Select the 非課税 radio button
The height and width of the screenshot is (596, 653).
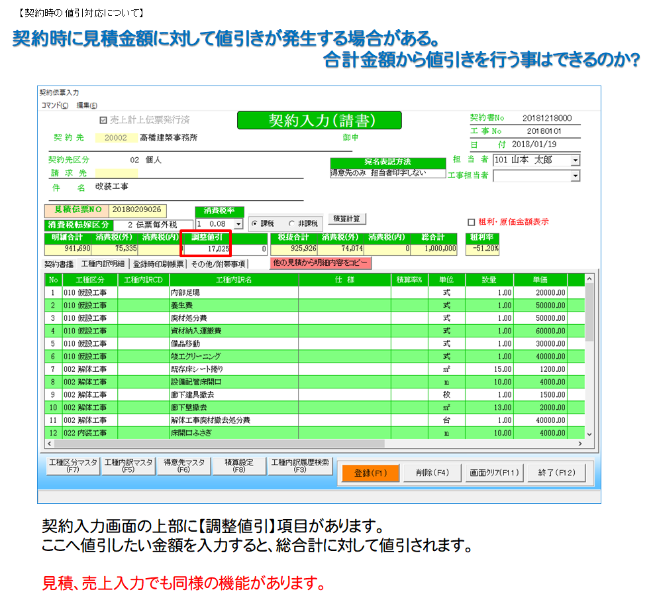[292, 223]
